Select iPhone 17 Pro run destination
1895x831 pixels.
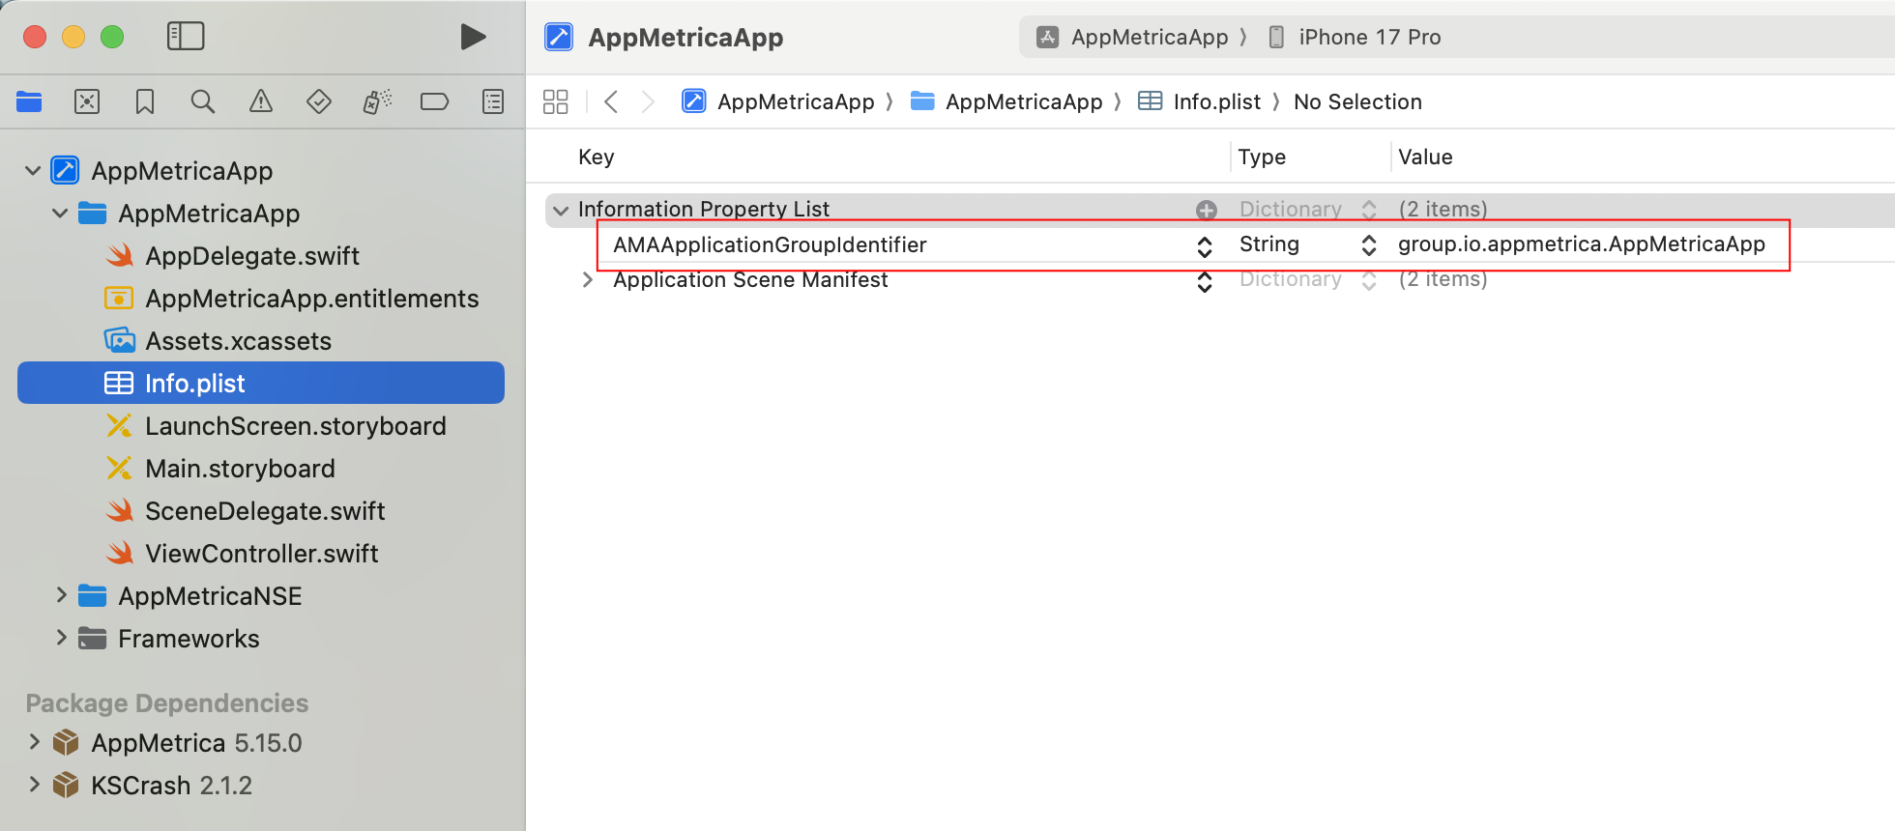tap(1368, 37)
